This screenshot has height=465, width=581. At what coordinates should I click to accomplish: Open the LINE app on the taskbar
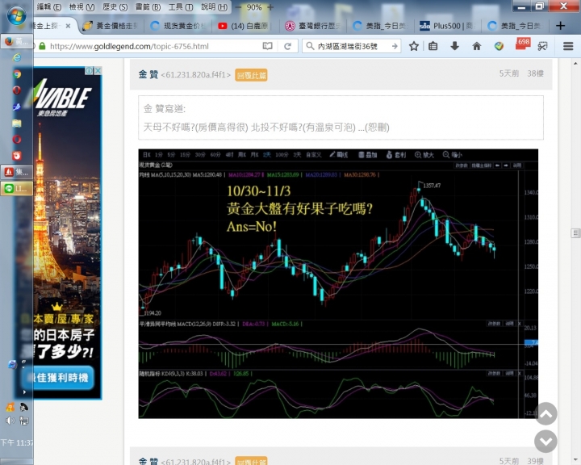[17, 188]
